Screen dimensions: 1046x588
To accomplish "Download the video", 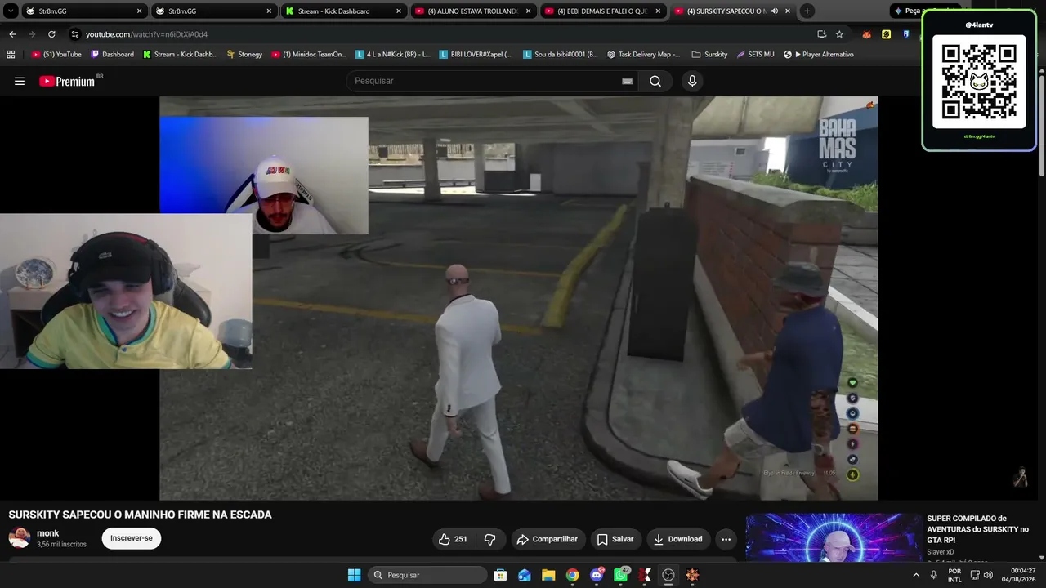I will [x=678, y=539].
